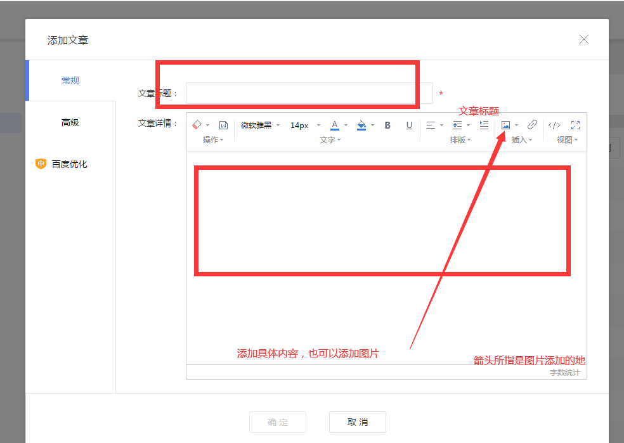Select the ordered list icon
624x443 pixels.
[483, 125]
